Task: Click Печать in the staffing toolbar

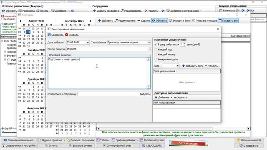Action: pyautogui.click(x=42, y=11)
